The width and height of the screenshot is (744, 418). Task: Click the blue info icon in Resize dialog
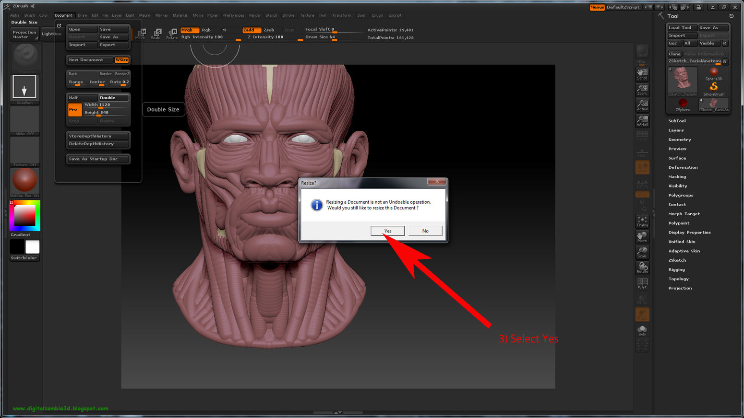pyautogui.click(x=317, y=205)
